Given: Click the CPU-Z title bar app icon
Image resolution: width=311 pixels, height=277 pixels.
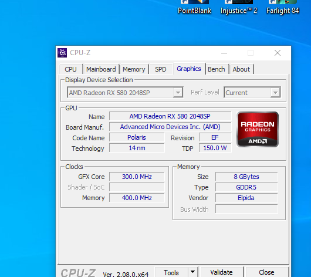Looking at the screenshot, I should coord(62,53).
